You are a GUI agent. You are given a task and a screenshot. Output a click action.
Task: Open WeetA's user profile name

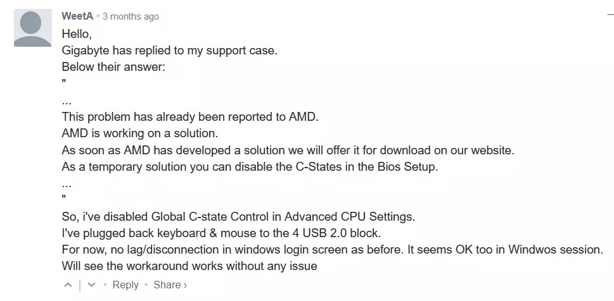tap(77, 16)
